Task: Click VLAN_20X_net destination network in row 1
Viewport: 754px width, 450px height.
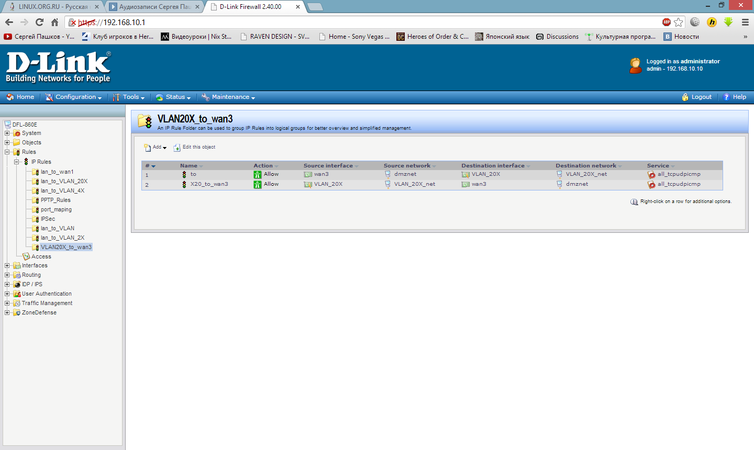Action: coord(586,174)
